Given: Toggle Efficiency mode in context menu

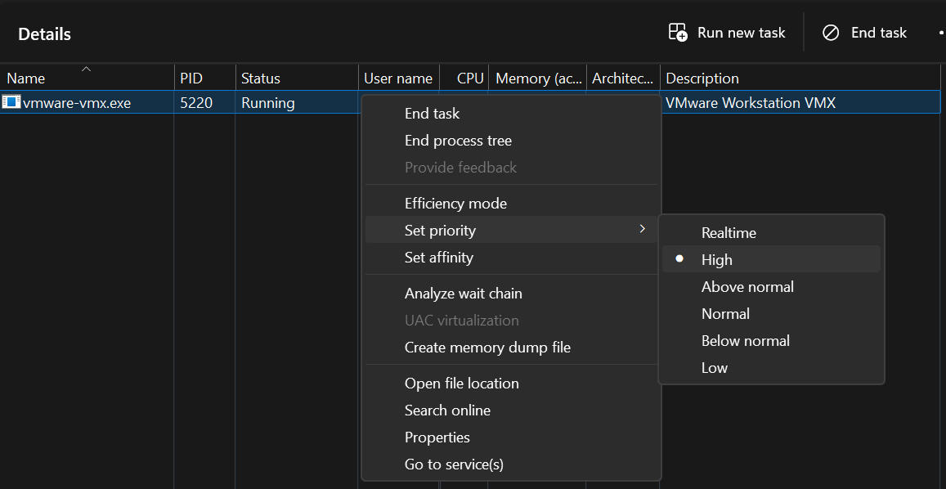Looking at the screenshot, I should [455, 204].
